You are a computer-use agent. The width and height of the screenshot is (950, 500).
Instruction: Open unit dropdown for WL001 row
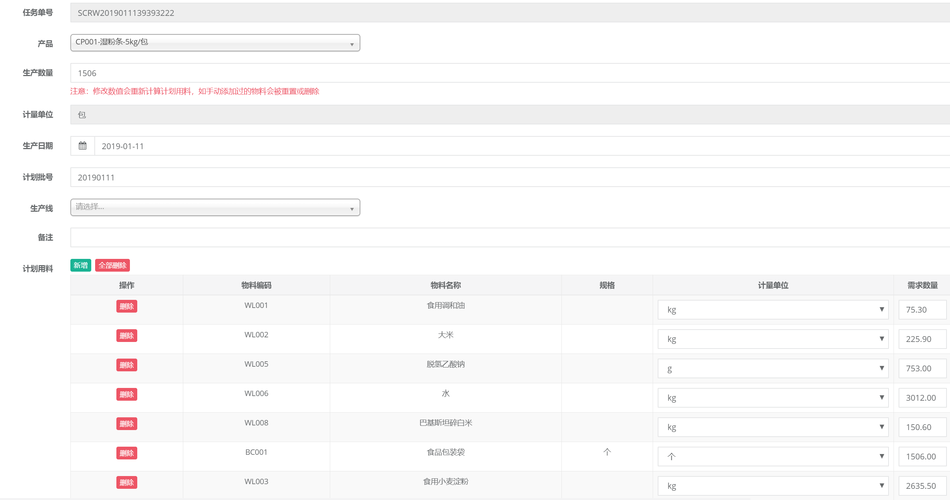tap(773, 310)
